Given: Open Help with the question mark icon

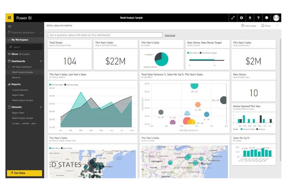Looking at the screenshot, I should pyautogui.click(x=258, y=18).
